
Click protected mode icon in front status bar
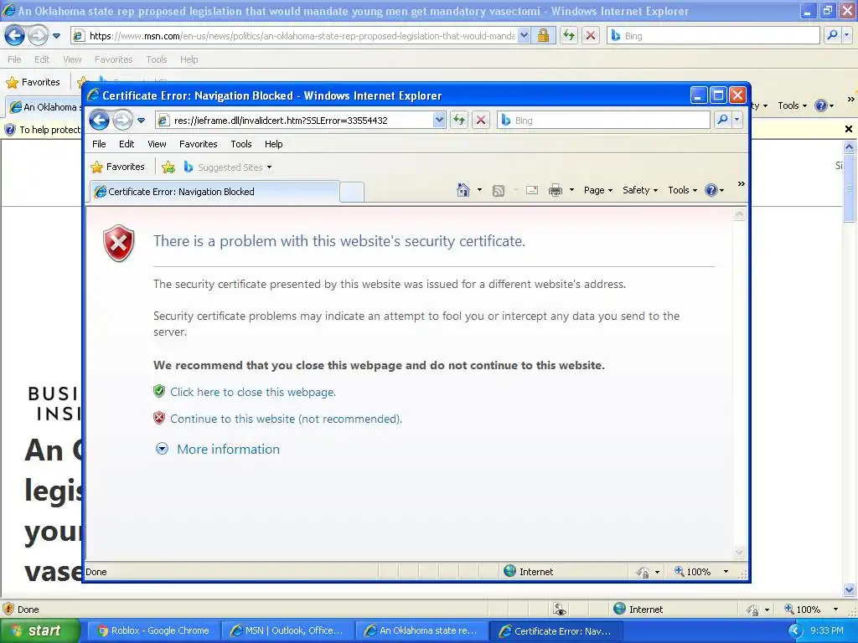tap(643, 572)
